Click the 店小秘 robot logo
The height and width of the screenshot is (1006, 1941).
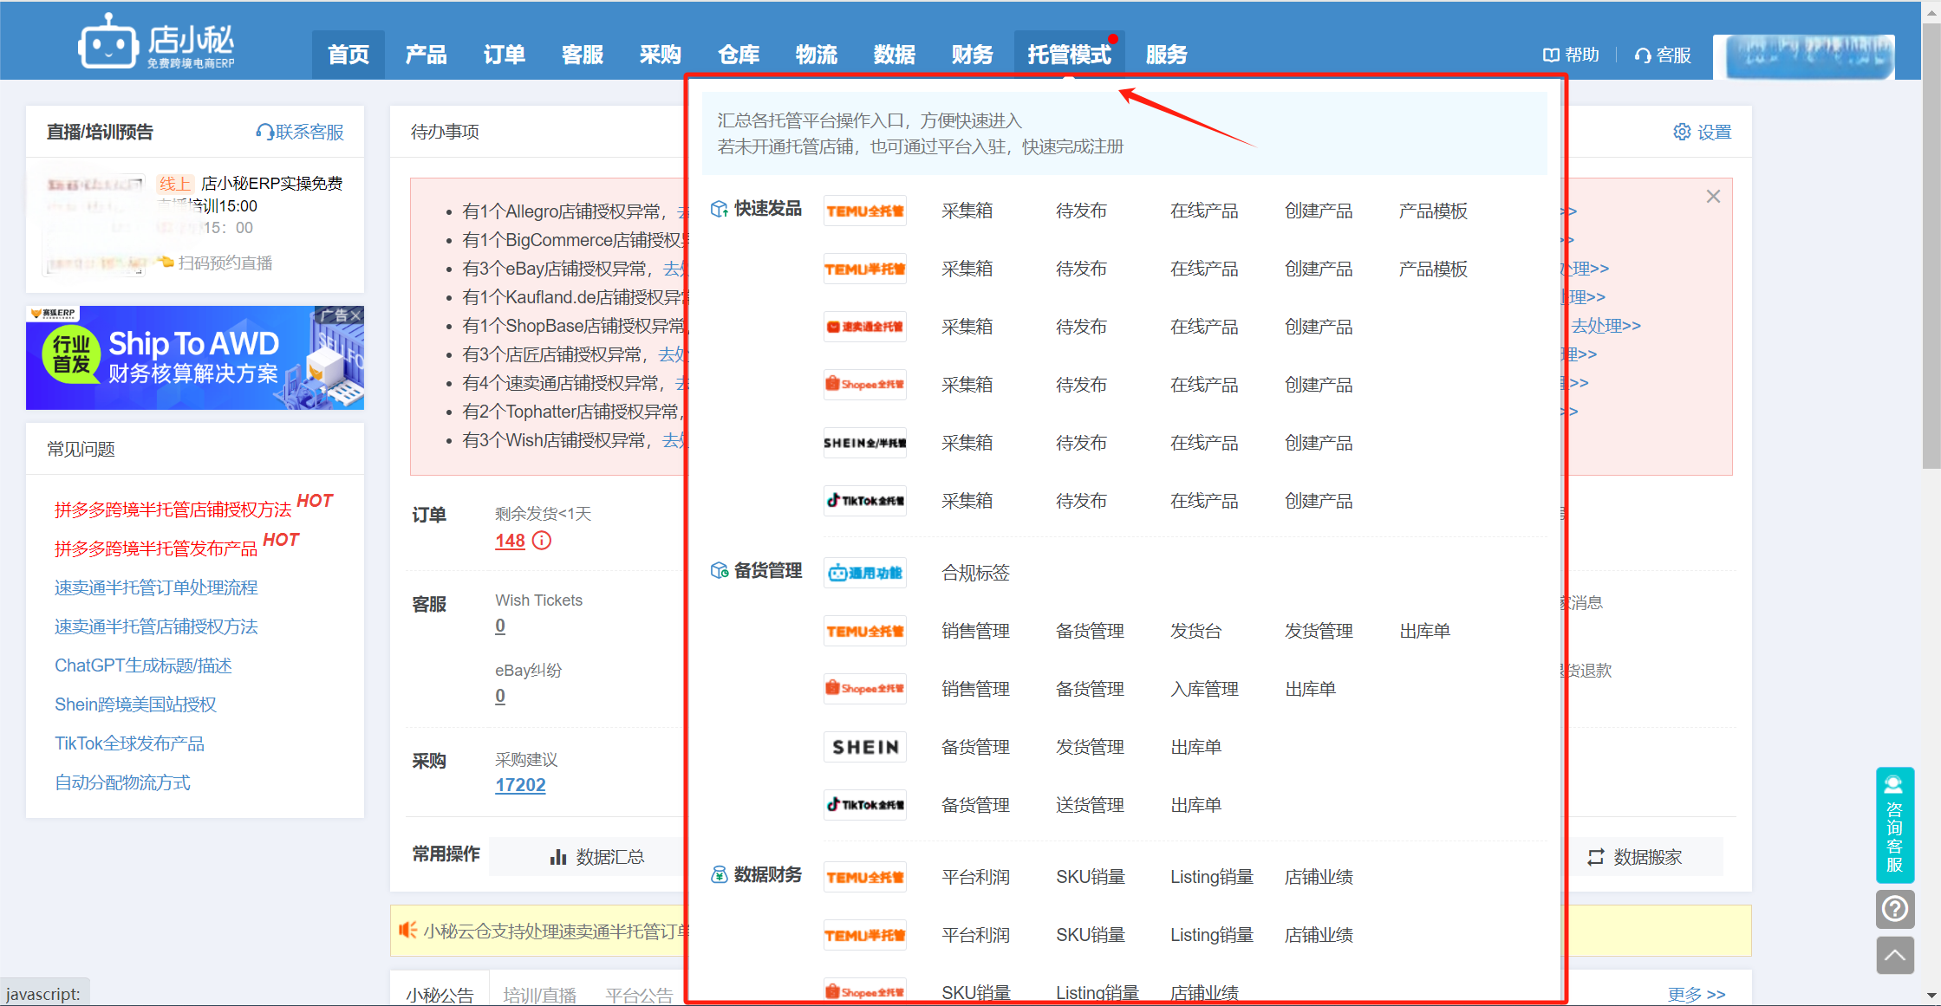pos(108,41)
